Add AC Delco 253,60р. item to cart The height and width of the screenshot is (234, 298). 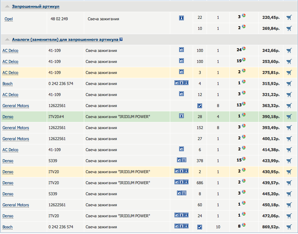[x=289, y=62]
